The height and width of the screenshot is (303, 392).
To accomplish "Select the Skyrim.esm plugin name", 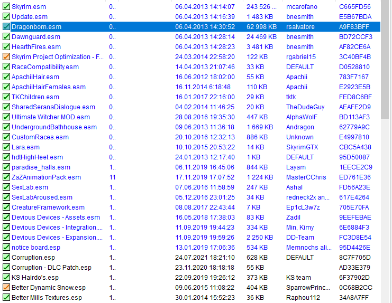I will [29, 7].
